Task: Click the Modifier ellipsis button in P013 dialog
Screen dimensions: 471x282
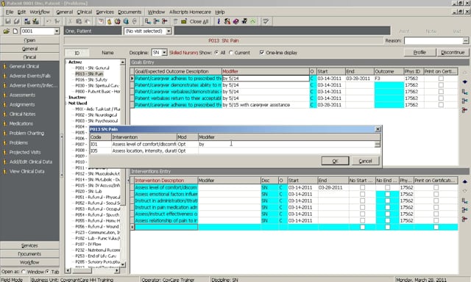Action: coord(378,144)
